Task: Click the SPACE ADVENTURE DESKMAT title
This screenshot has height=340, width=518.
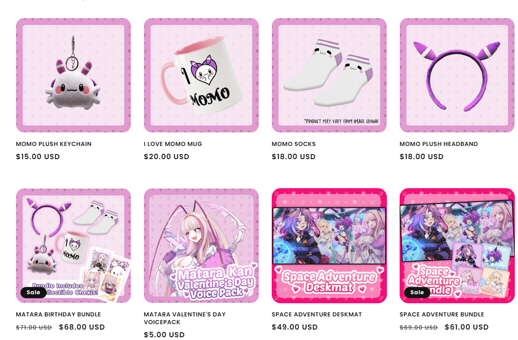Action: pos(317,314)
